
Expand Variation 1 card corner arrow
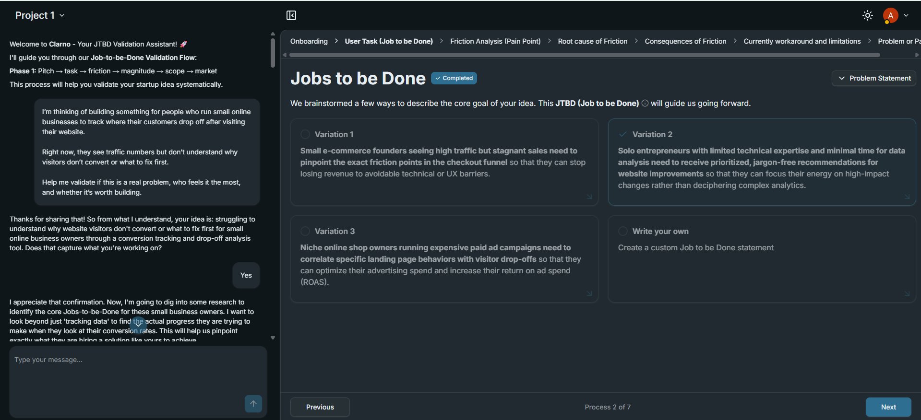589,197
